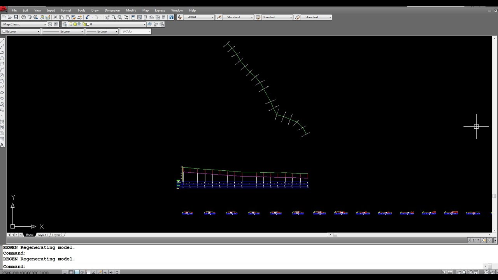Click the Plot printer icon
This screenshot has height=280, width=498.
[x=23, y=17]
